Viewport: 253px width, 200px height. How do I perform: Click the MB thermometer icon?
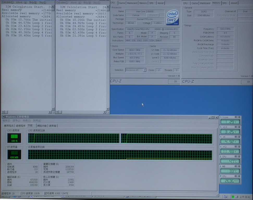221,166
